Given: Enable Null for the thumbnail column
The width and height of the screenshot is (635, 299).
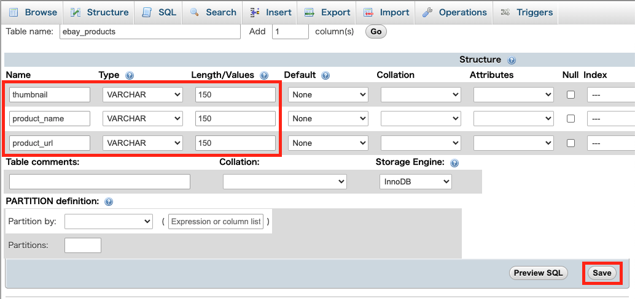Looking at the screenshot, I should point(571,94).
